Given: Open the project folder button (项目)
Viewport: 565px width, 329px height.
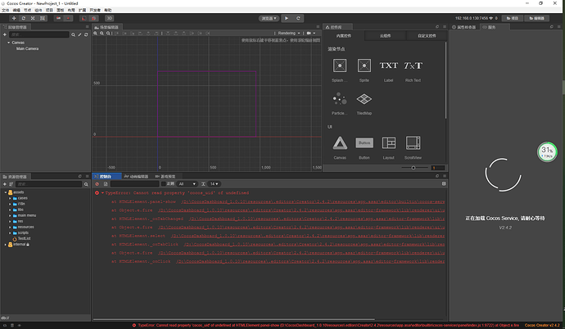Looking at the screenshot, I should (x=512, y=18).
